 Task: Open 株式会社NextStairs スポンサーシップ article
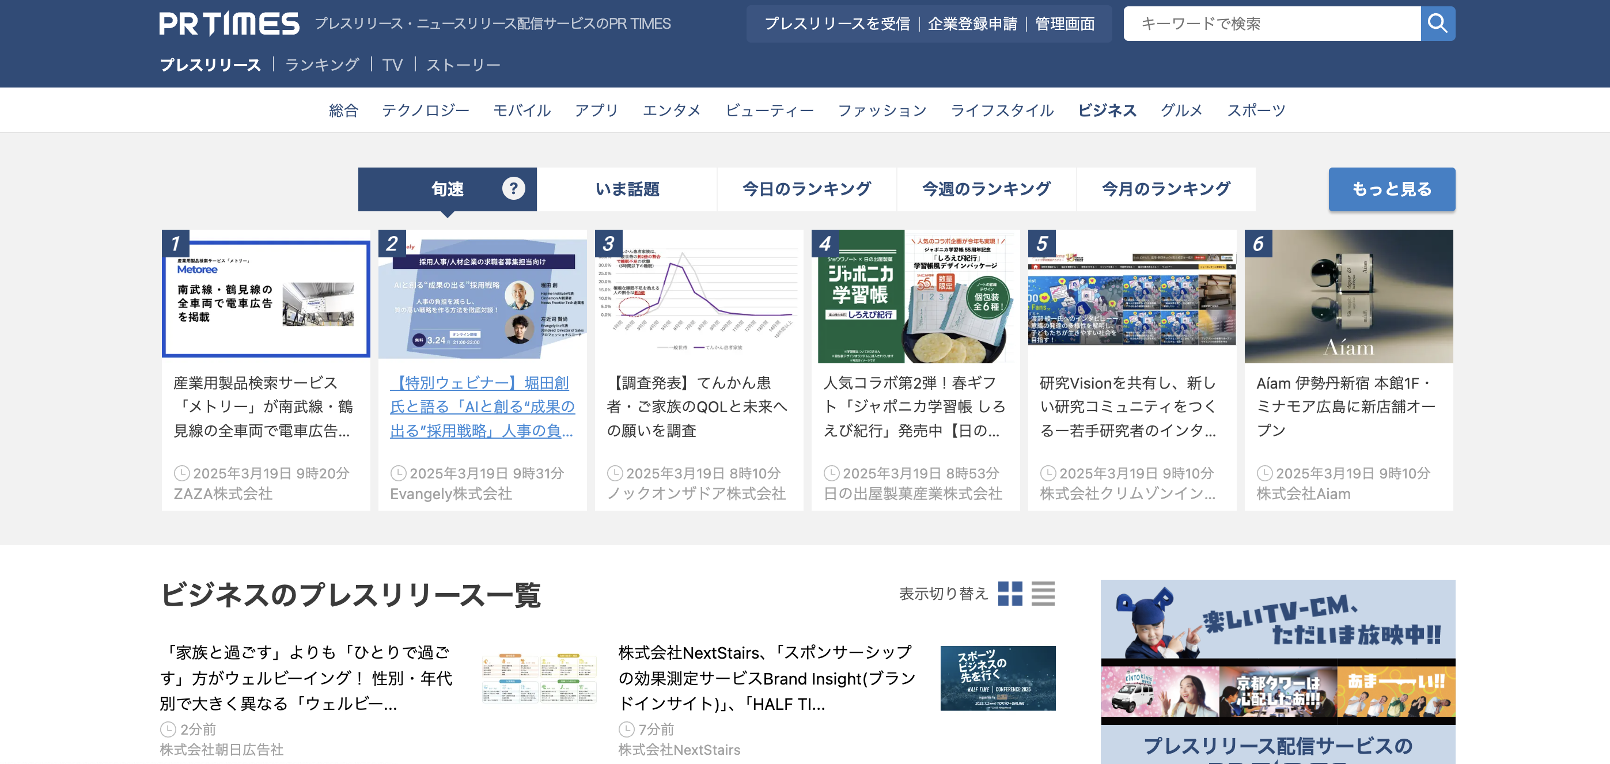point(767,678)
